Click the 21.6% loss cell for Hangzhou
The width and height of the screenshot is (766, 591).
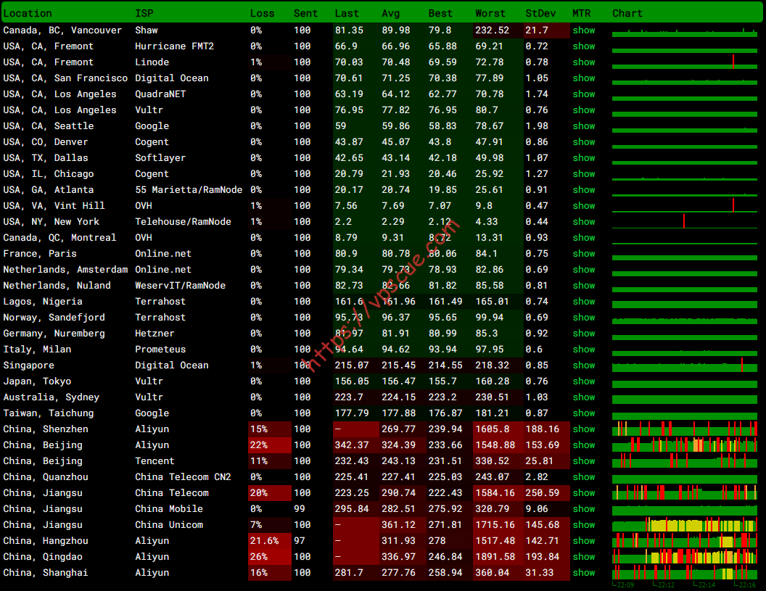(270, 541)
